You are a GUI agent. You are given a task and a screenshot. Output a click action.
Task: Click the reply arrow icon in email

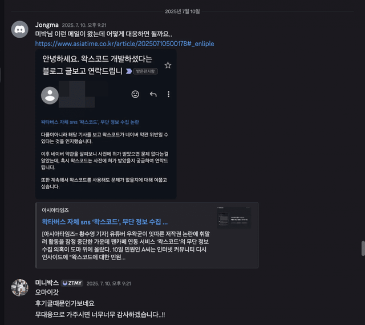tap(153, 94)
